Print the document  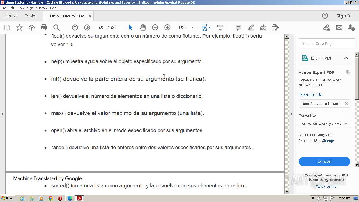(x=44, y=27)
